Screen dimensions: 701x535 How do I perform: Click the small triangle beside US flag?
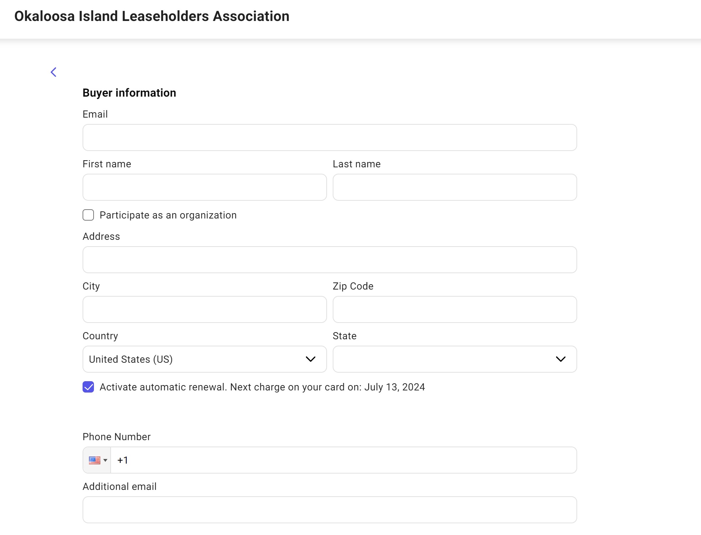pyautogui.click(x=105, y=460)
